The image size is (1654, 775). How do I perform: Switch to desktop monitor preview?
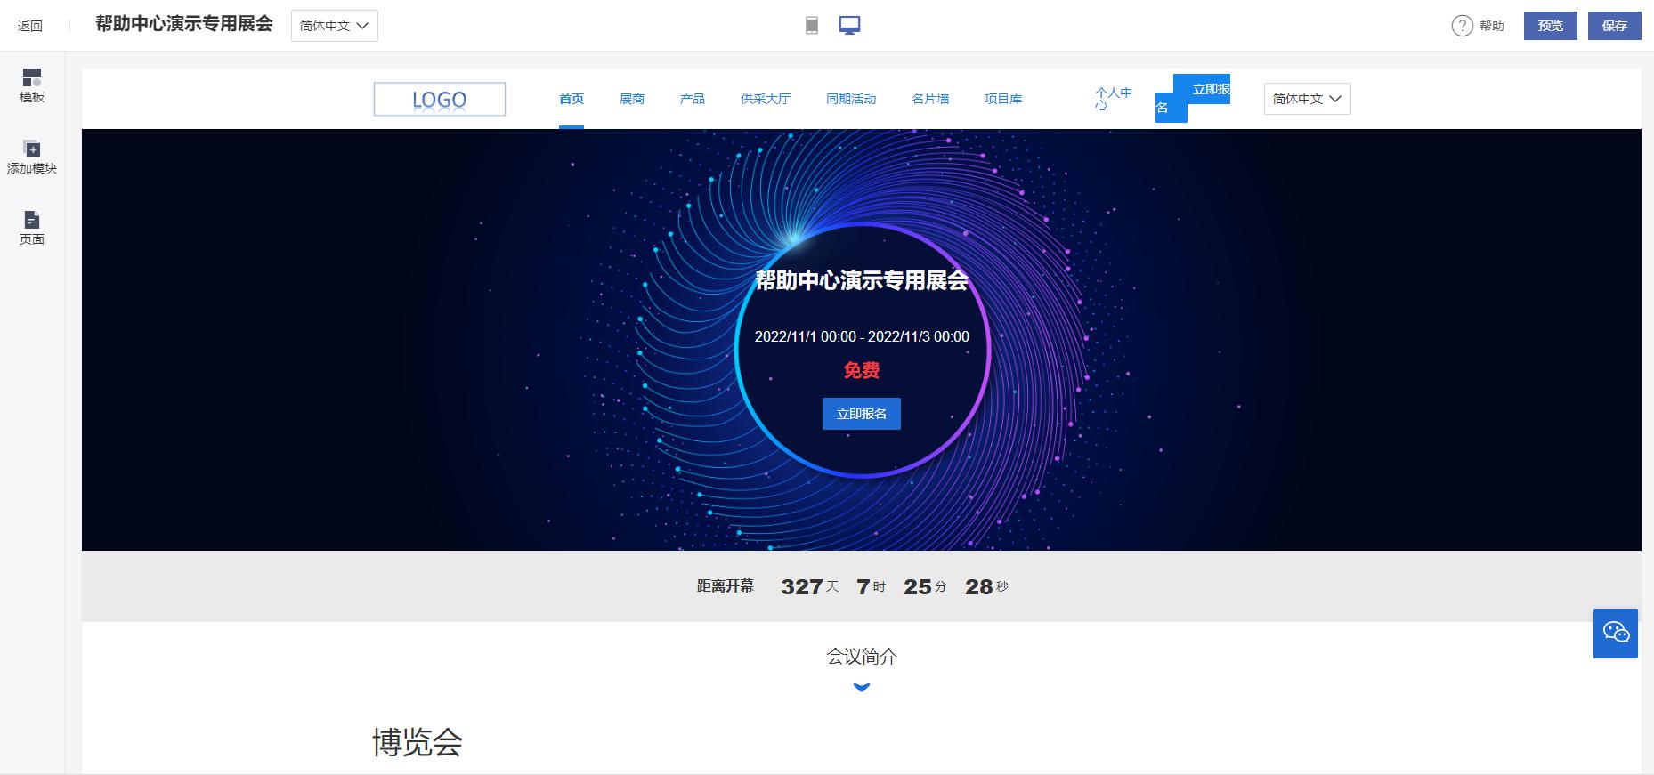[x=849, y=26]
